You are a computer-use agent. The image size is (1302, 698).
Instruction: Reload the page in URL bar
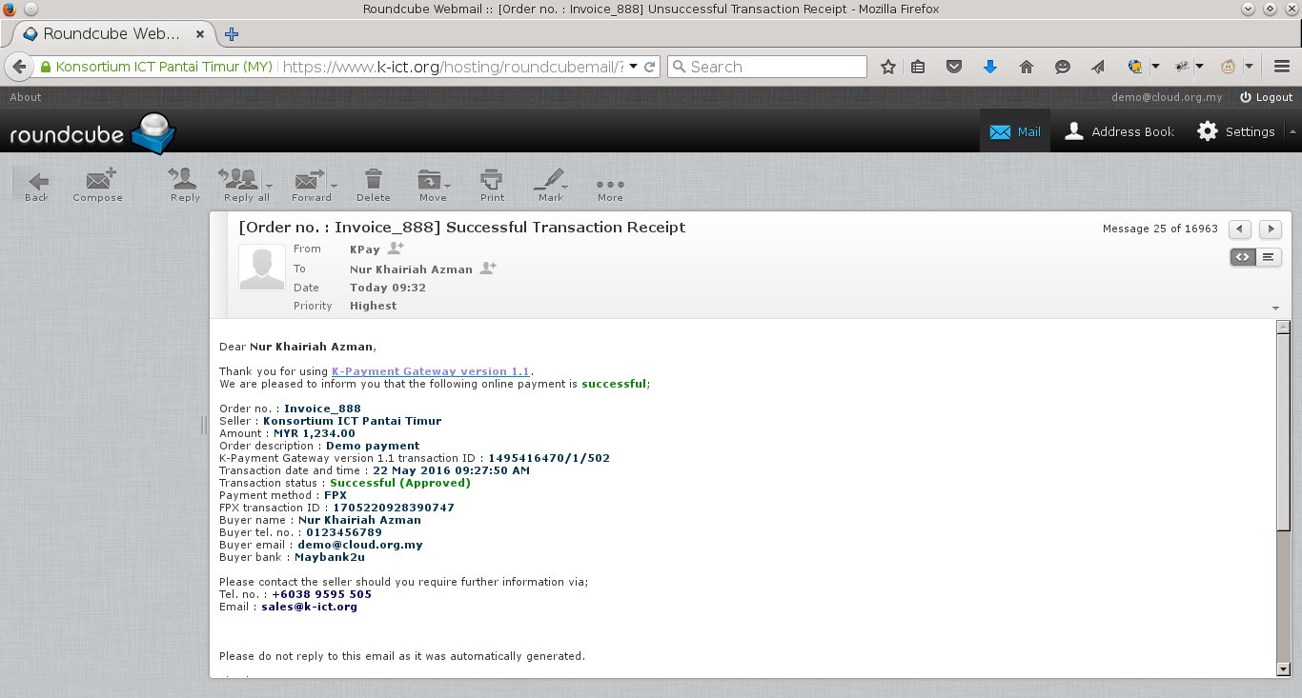click(x=651, y=67)
